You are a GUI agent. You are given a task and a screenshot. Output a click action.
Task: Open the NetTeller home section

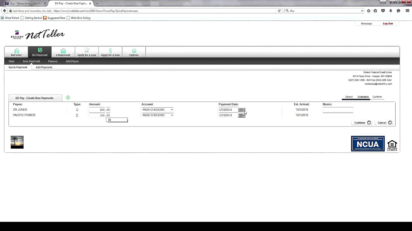16,52
